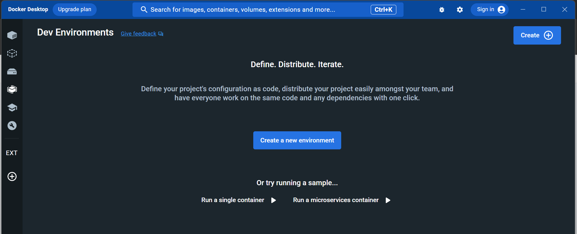The image size is (577, 234).
Task: Open the Learning Center graduation cap icon
Action: [12, 108]
